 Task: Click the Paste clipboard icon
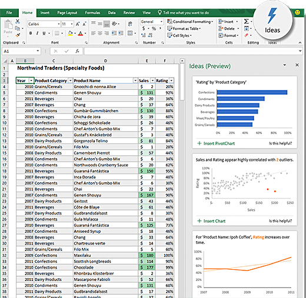click(x=8, y=25)
